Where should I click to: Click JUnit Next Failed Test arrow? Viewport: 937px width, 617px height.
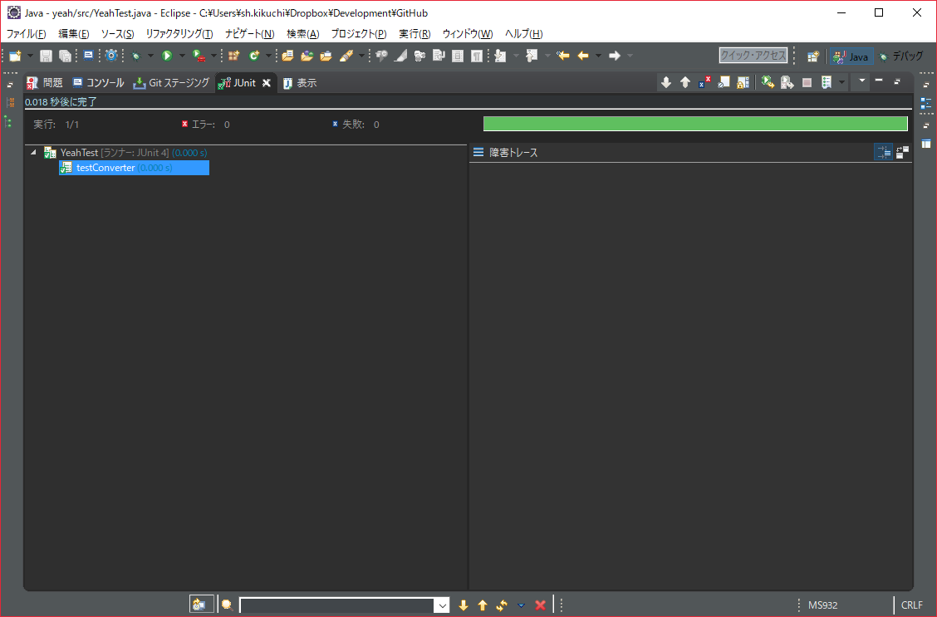pyautogui.click(x=665, y=82)
